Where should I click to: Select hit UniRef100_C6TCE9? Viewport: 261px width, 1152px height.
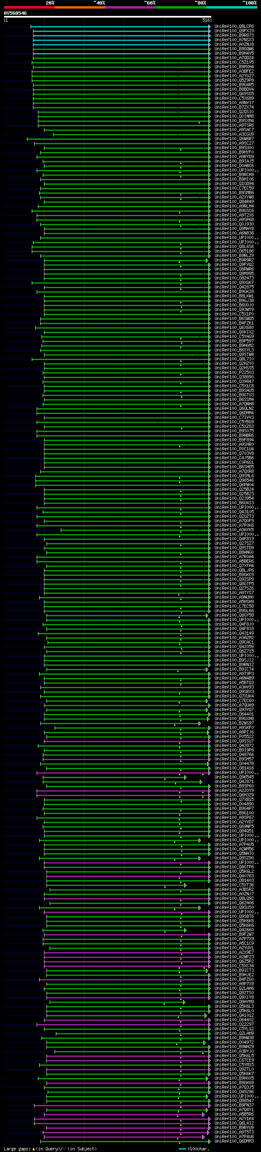(234, 1060)
